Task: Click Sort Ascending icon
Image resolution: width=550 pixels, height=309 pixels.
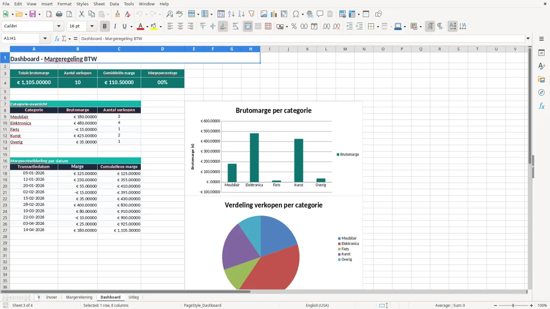Action: pyautogui.click(x=231, y=14)
